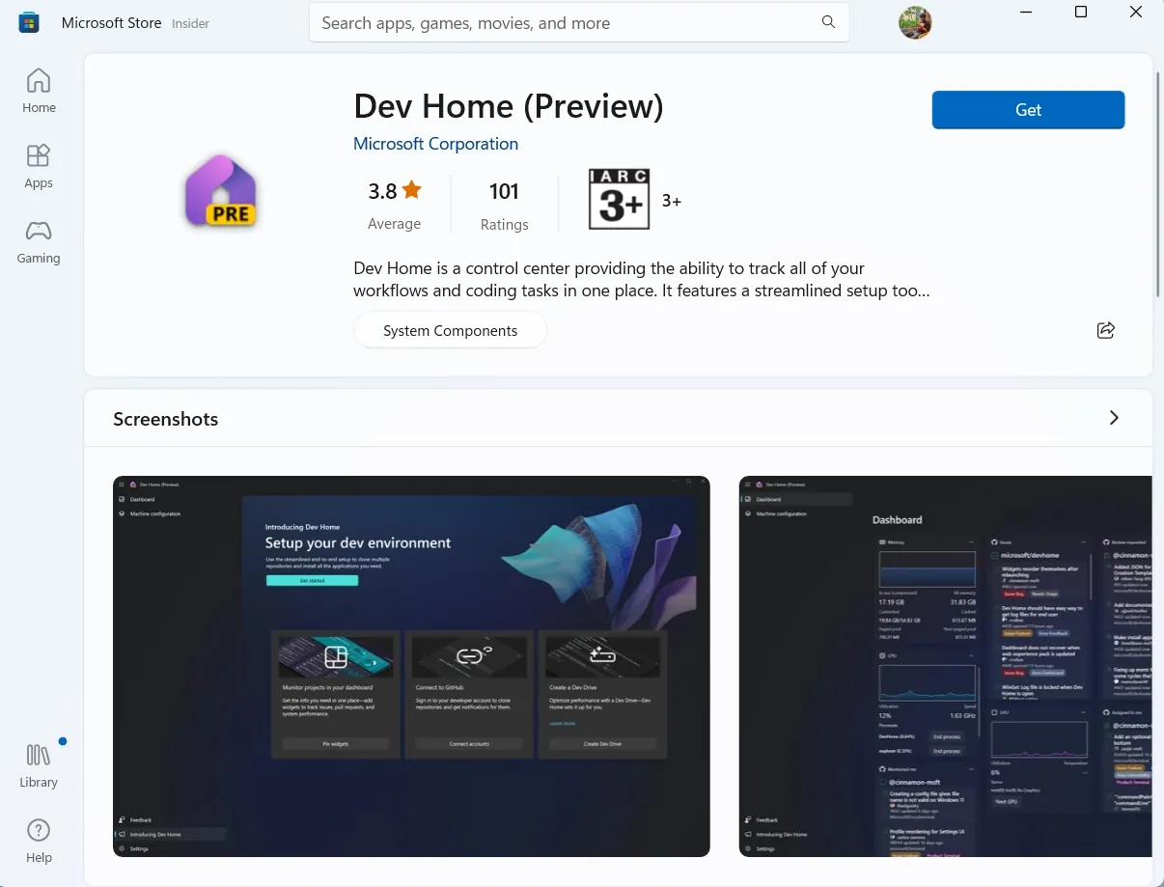Click the app description text
Viewport: 1164px width, 887px height.
click(x=642, y=279)
